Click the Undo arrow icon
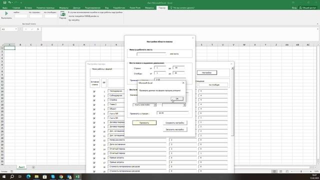Screen dimensions: 320x180 (9, 2)
